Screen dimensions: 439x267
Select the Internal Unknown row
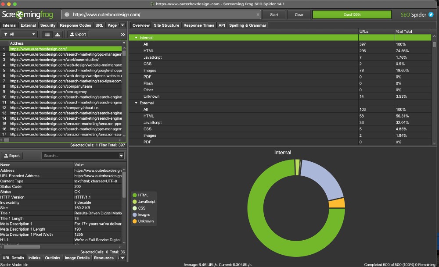tap(280, 96)
